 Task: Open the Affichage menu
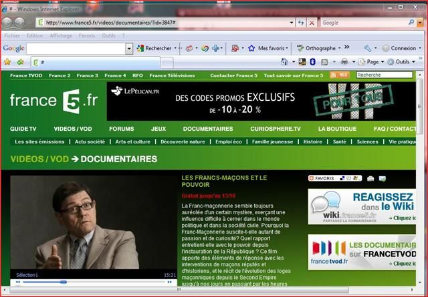(x=61, y=35)
